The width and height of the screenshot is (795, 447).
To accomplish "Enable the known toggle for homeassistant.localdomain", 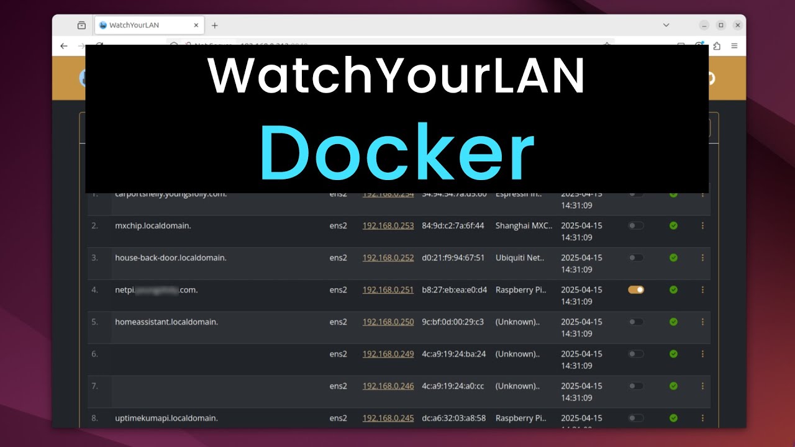I will pos(635,322).
